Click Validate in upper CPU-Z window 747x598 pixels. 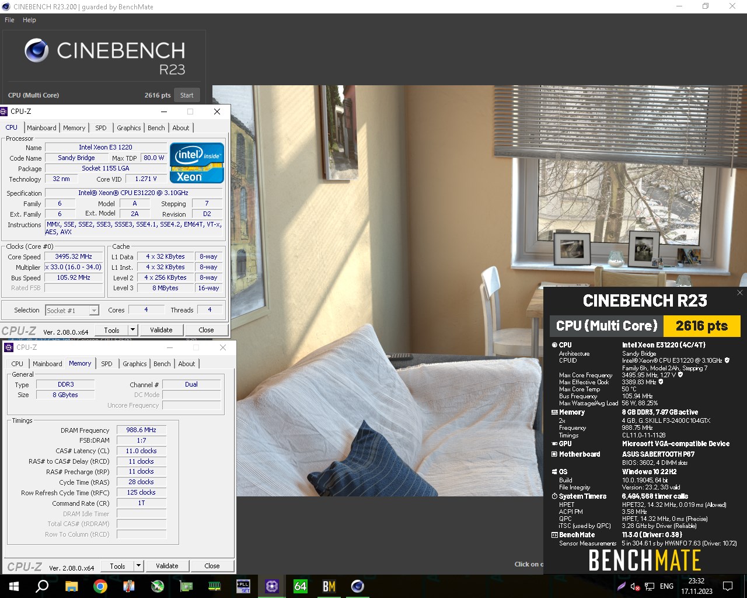161,330
